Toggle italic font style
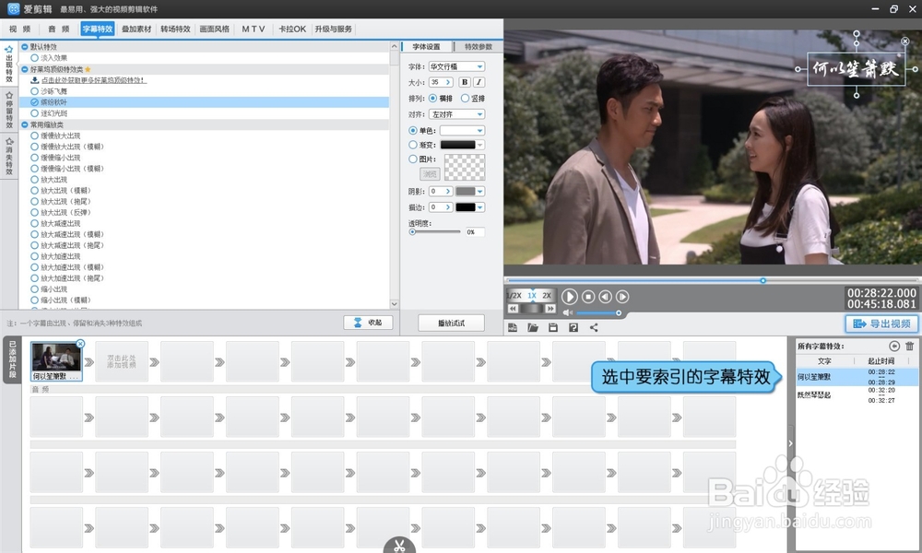Viewport: 922px width, 553px height. (x=479, y=82)
